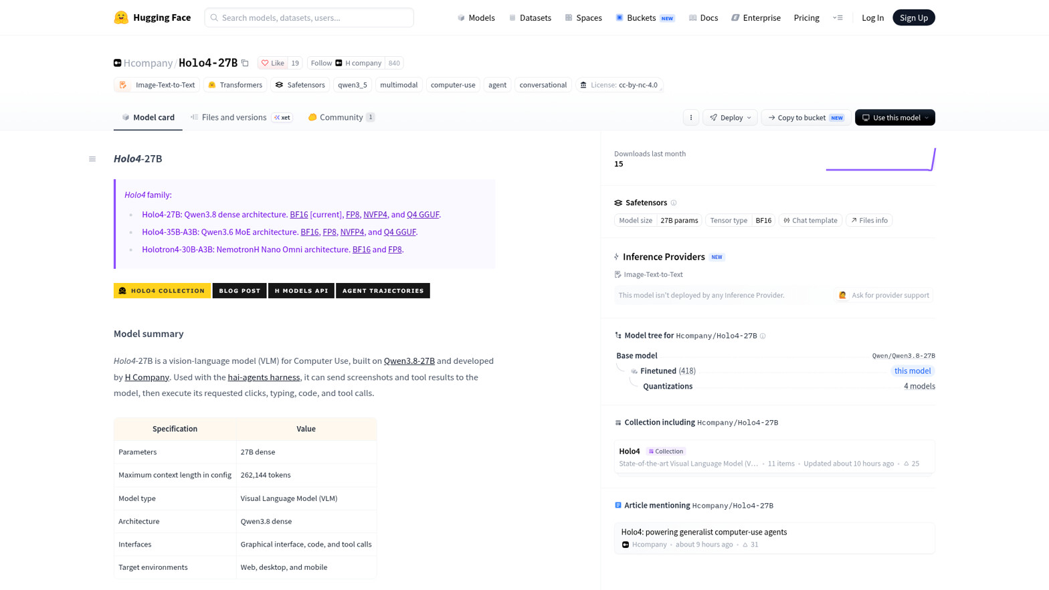Click the Hugging Face logo icon
Viewport: 1049px width, 590px height.
(x=121, y=17)
